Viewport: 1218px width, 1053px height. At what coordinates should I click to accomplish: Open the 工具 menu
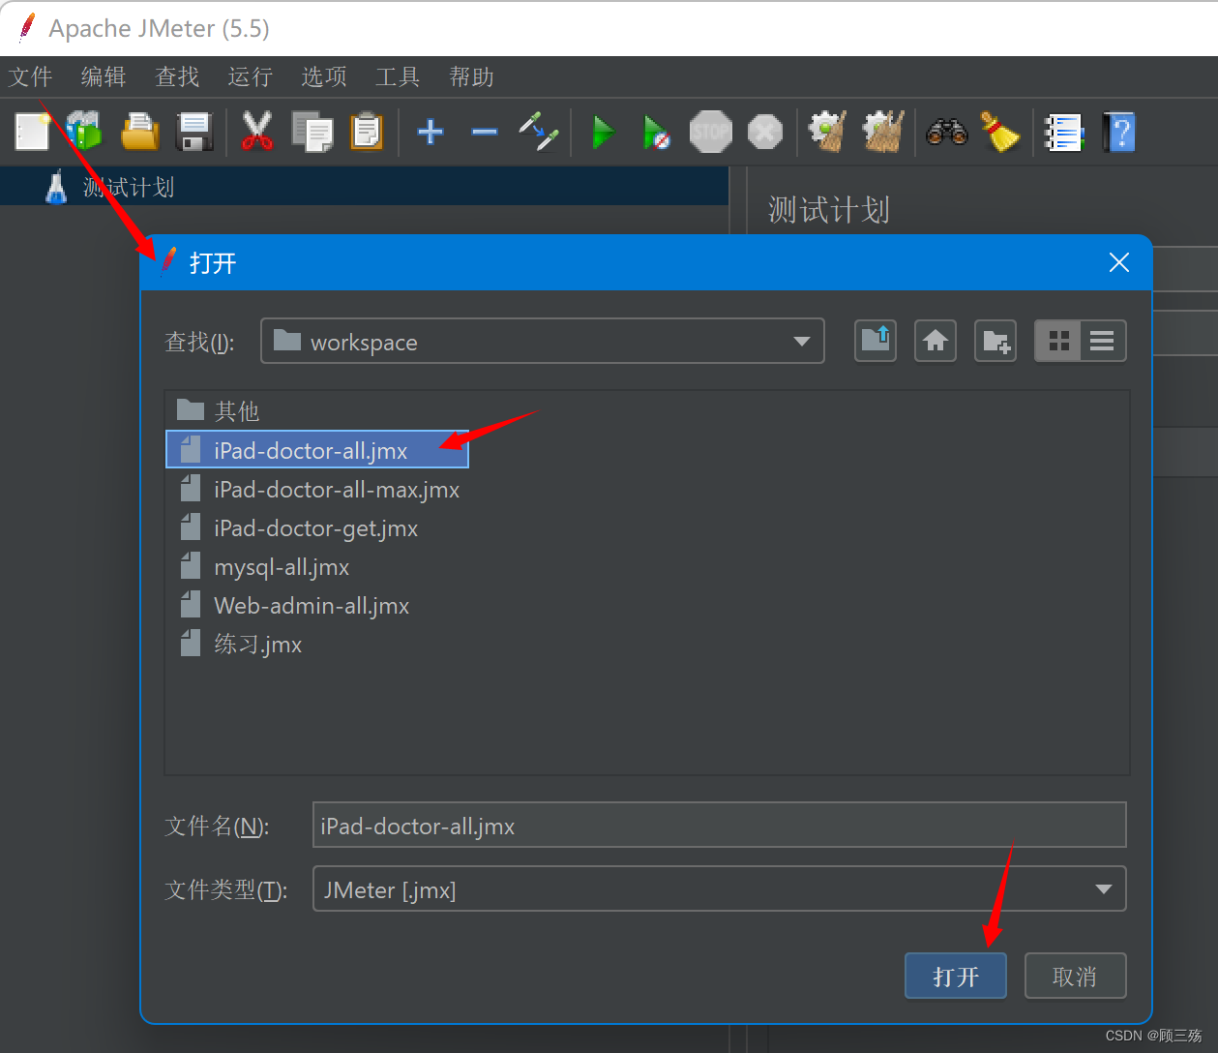(399, 76)
